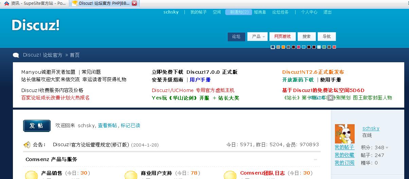Open 安装升级指南 link
Image resolution: width=409 pixels, height=179 pixels.
click(x=167, y=80)
